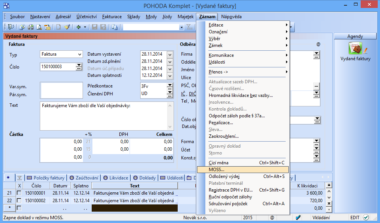Image resolution: width=380 pixels, height=223 pixels.
Task: Click the broom clean-up toolbar icon
Action: click(67, 27)
